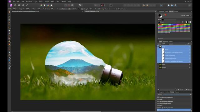Open the Filters menu
The width and height of the screenshot is (200, 112).
point(53,2)
